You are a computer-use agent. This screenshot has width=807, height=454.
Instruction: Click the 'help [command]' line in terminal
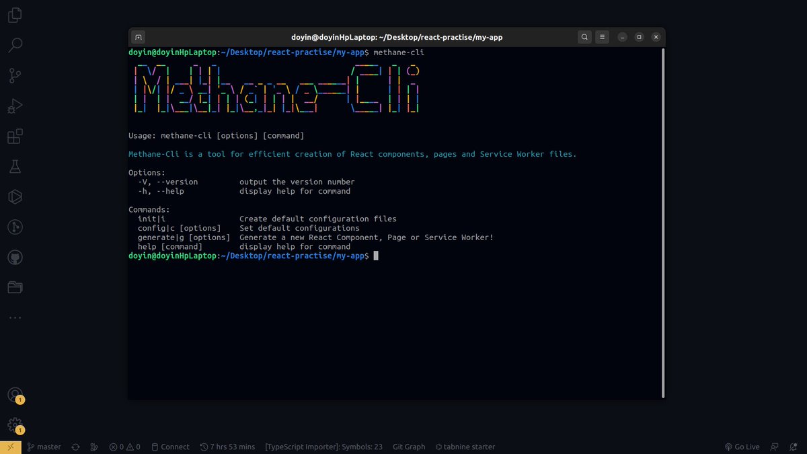pos(244,247)
